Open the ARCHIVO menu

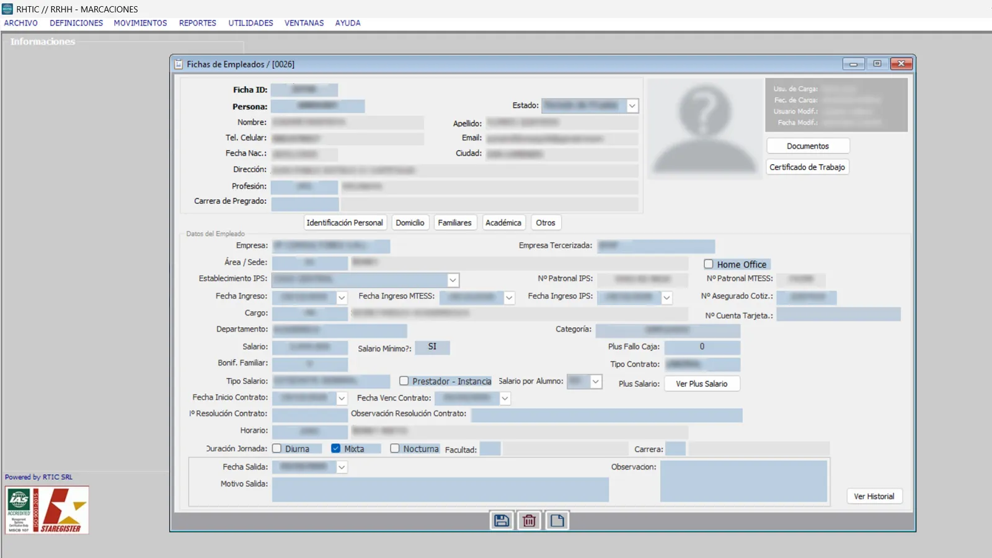click(x=21, y=23)
